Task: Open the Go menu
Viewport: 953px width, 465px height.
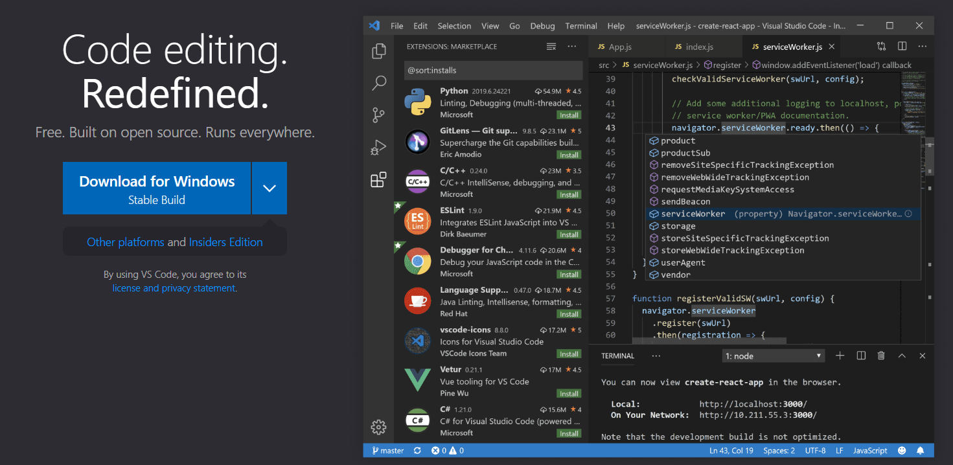Action: point(514,26)
